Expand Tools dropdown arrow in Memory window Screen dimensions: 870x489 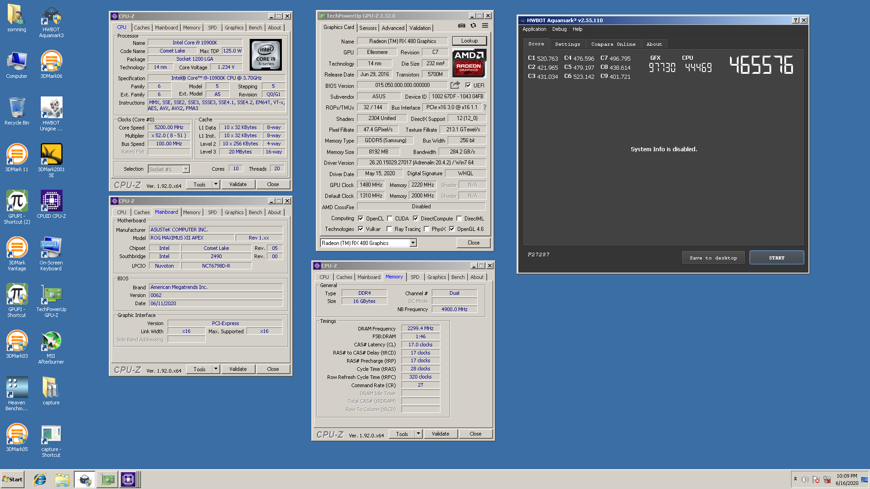point(418,434)
